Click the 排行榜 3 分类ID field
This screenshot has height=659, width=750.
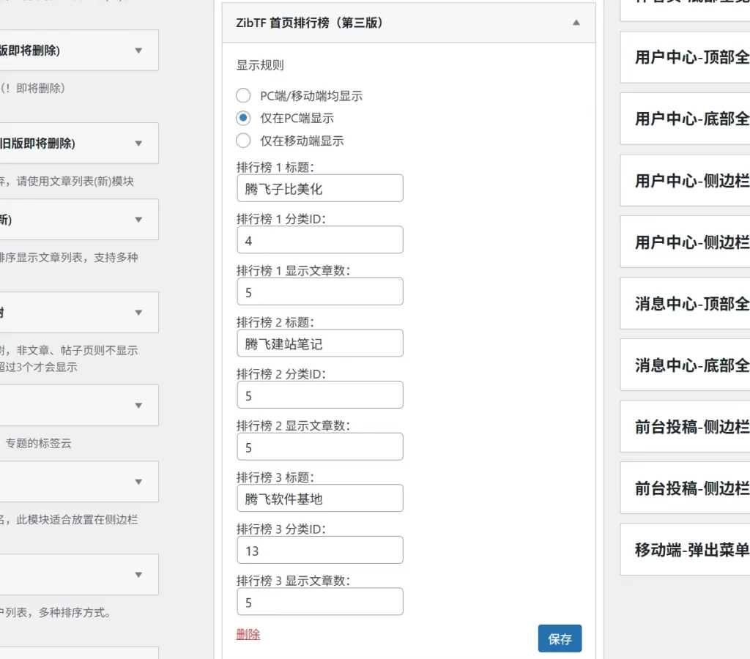point(320,550)
